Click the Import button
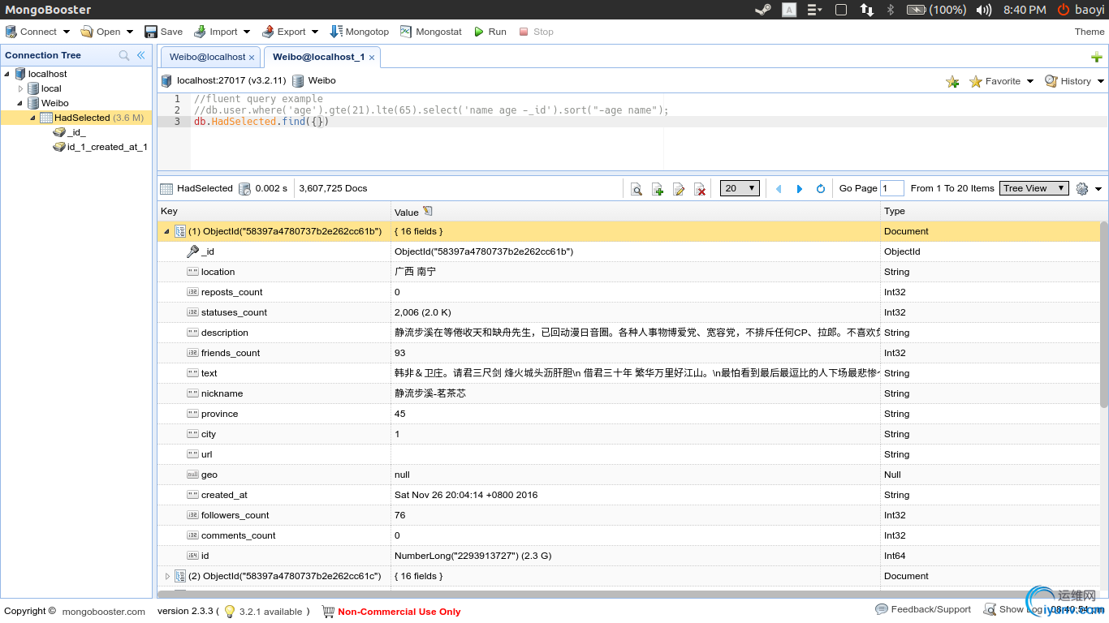The image size is (1109, 623). pos(215,32)
